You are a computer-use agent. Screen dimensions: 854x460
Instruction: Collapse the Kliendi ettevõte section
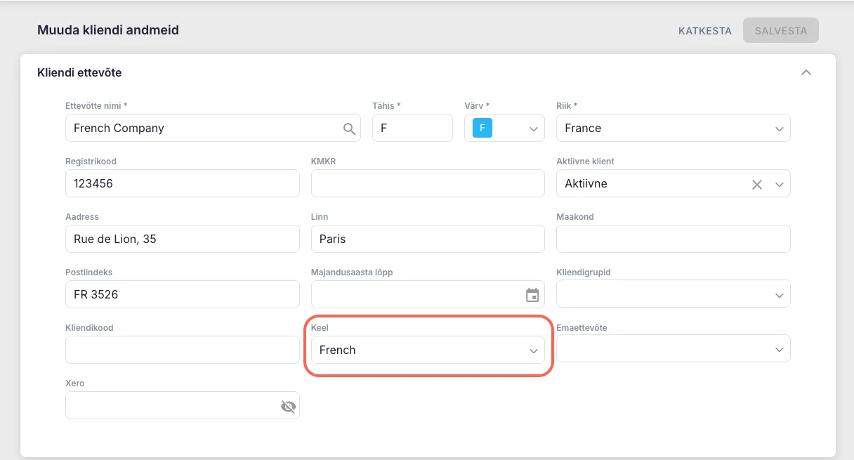pos(806,72)
